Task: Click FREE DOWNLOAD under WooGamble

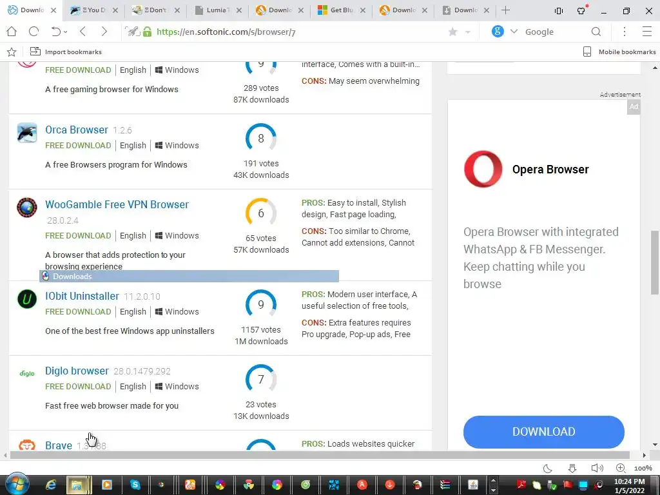Action: [78, 236]
